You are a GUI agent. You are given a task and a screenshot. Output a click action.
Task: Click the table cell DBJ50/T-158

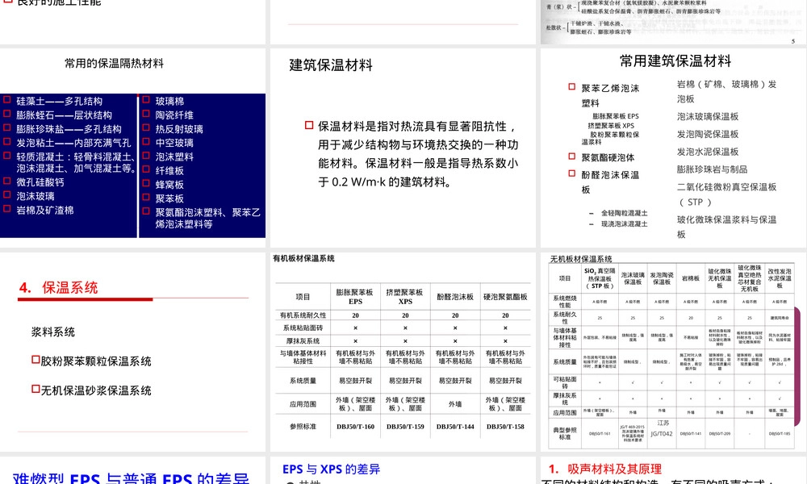pos(505,427)
